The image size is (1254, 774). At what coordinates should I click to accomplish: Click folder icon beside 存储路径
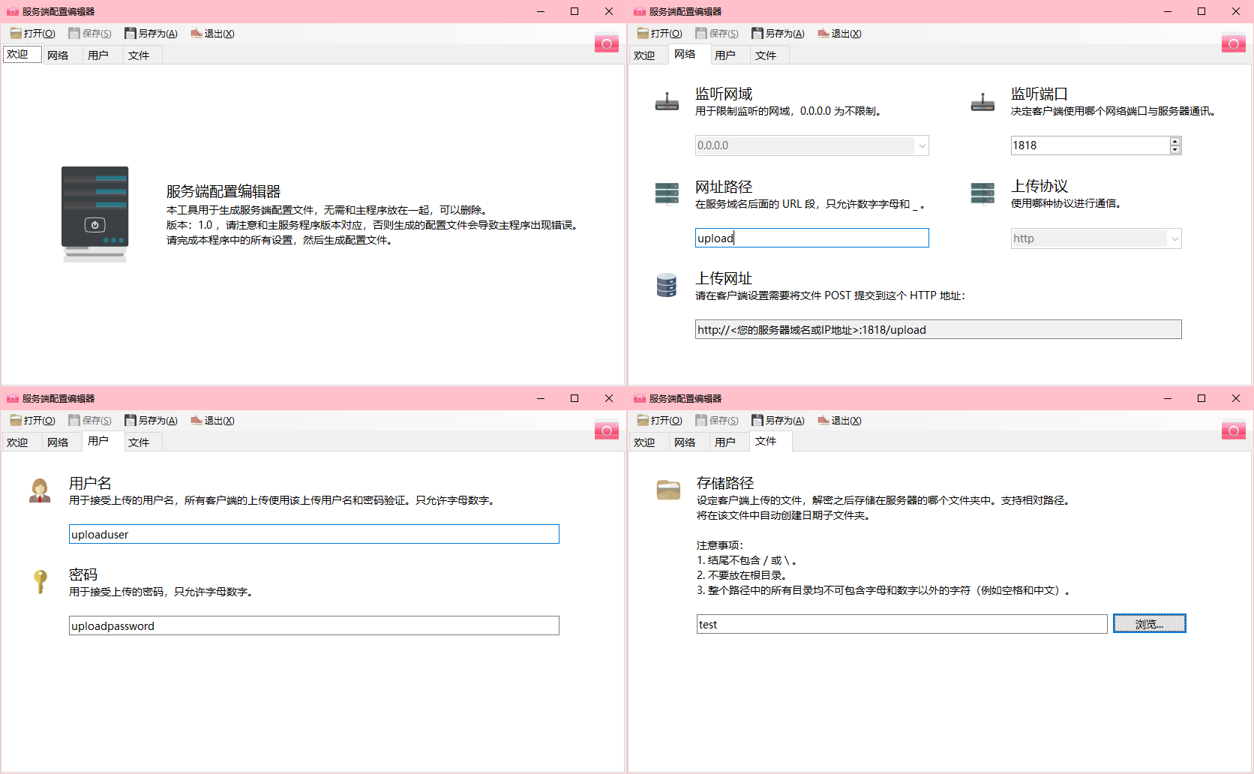click(x=668, y=490)
